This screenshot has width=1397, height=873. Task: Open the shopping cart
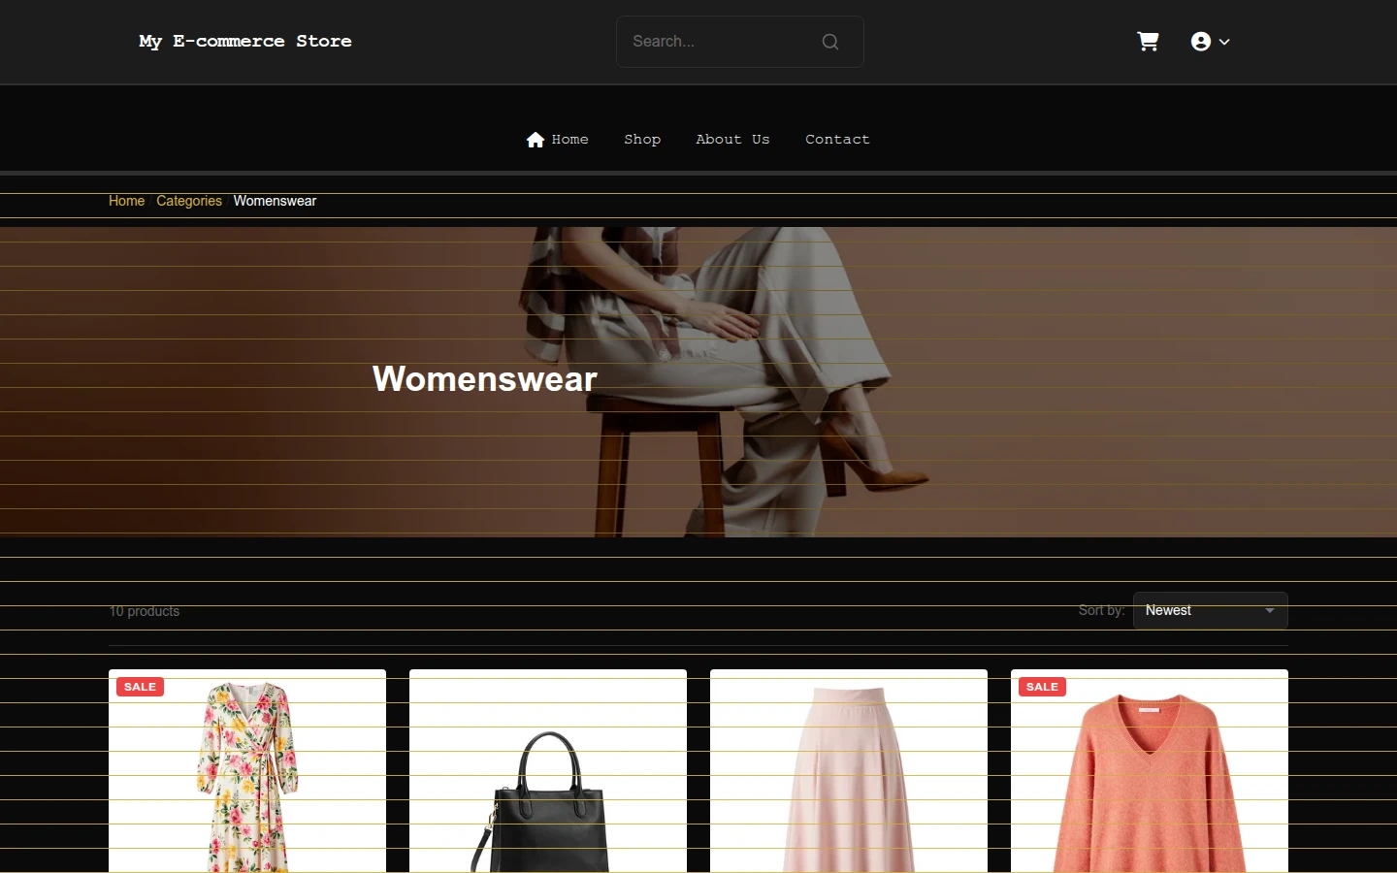coord(1148,42)
